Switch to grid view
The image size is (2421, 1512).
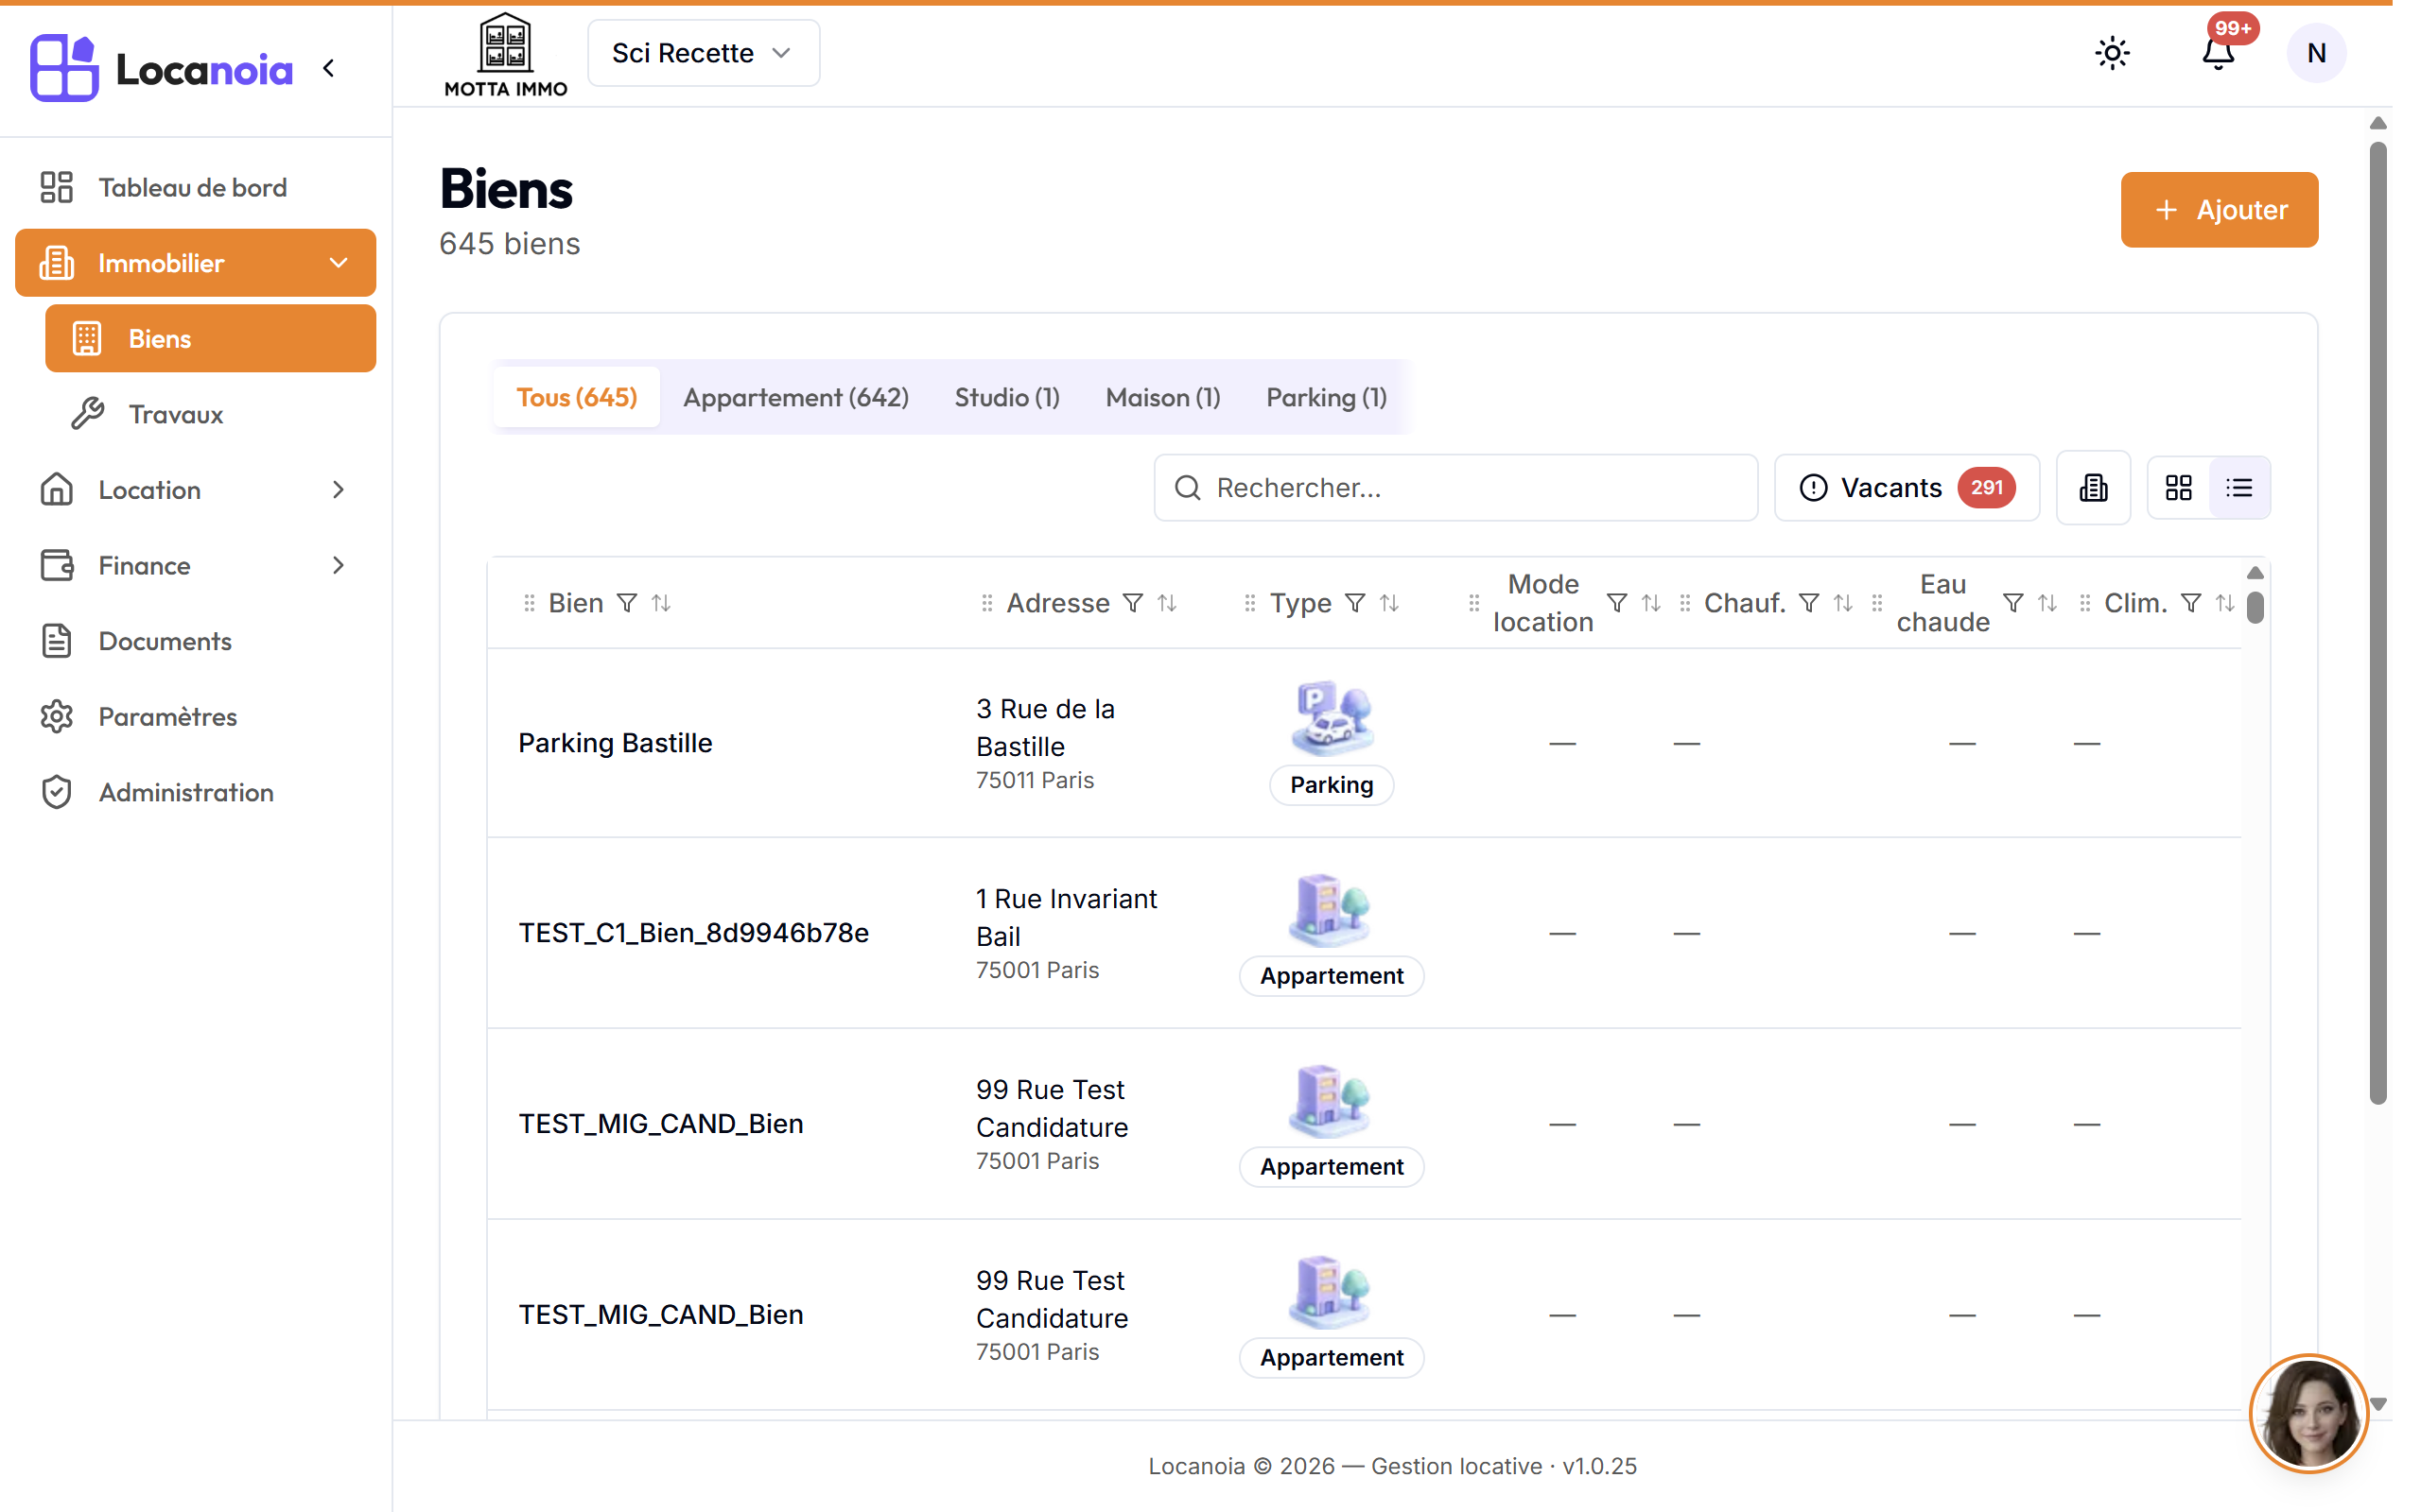[2178, 488]
